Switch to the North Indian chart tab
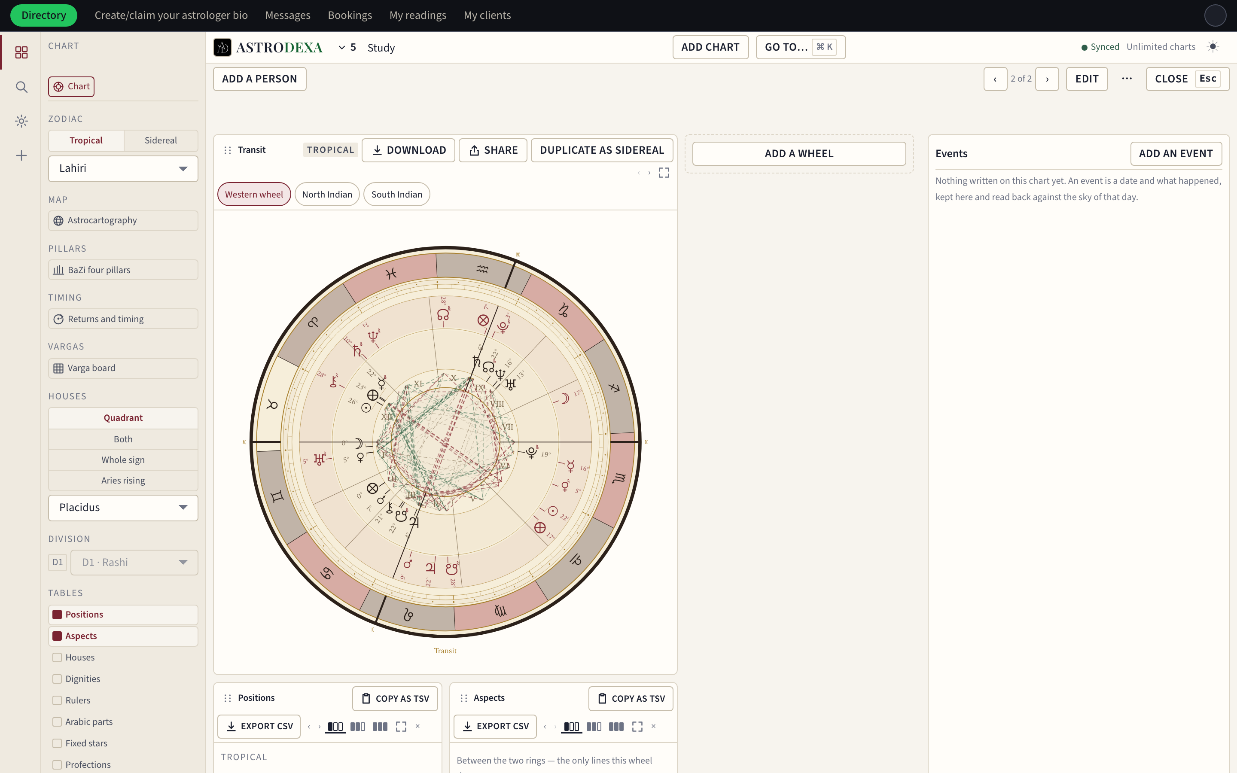Image resolution: width=1237 pixels, height=773 pixels. click(x=327, y=194)
